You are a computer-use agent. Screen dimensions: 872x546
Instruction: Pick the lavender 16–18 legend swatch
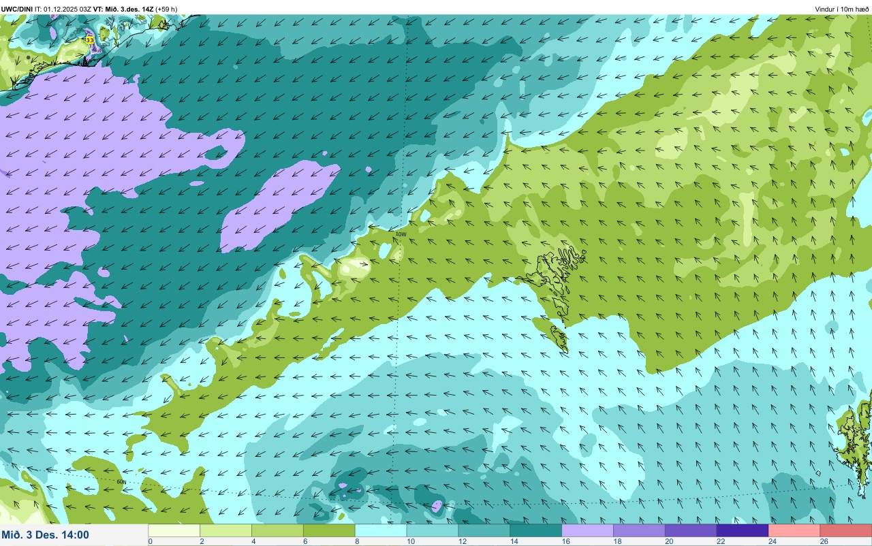tap(587, 530)
